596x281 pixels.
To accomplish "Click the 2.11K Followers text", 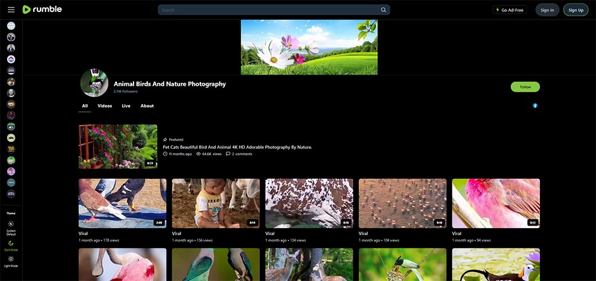I will [125, 92].
